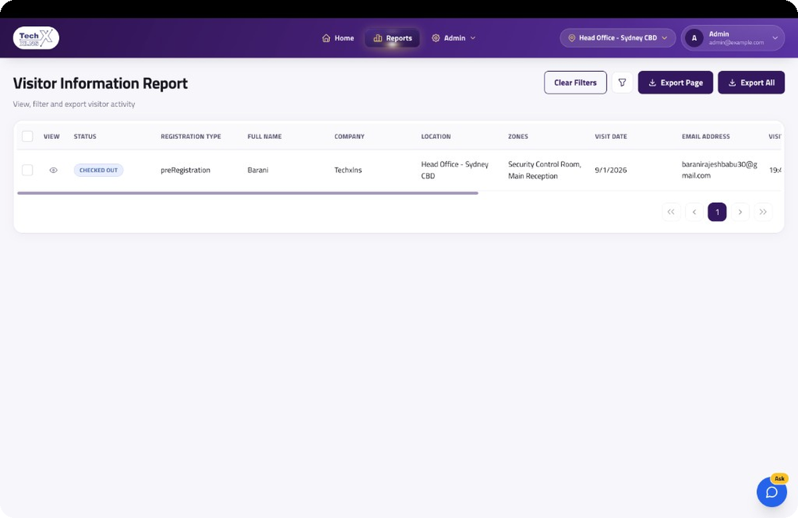Click the name Barani
This screenshot has width=798, height=518.
pyautogui.click(x=258, y=170)
